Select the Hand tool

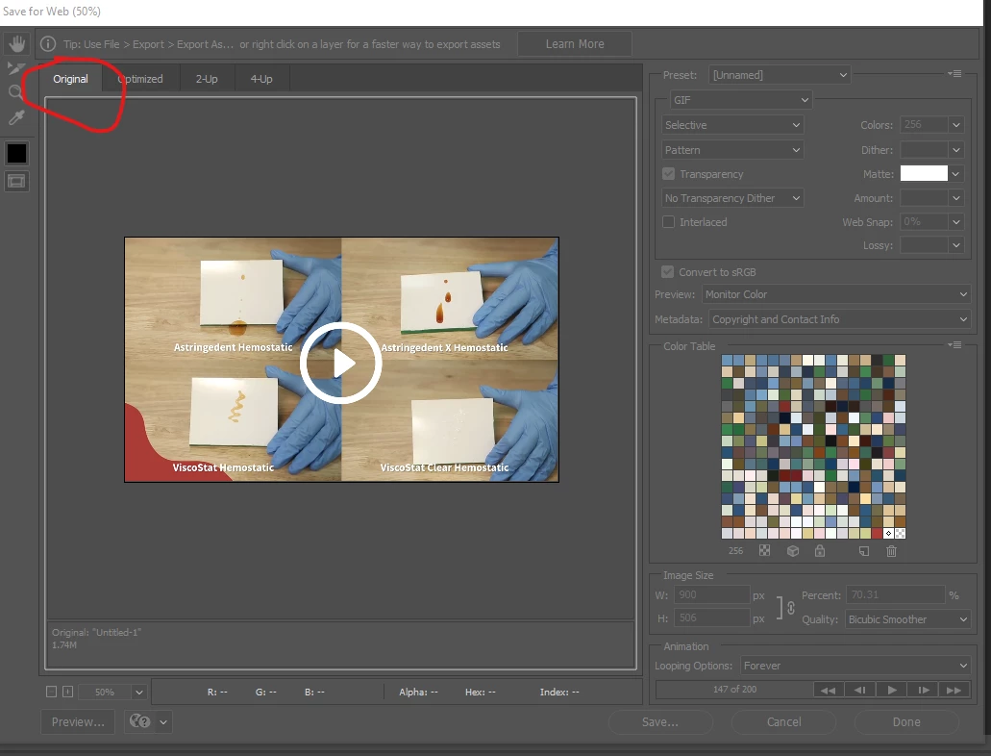(16, 43)
